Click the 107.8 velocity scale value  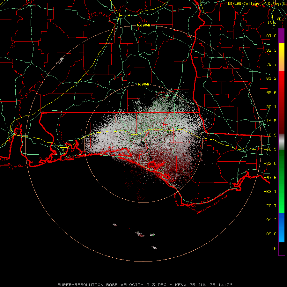(270, 36)
